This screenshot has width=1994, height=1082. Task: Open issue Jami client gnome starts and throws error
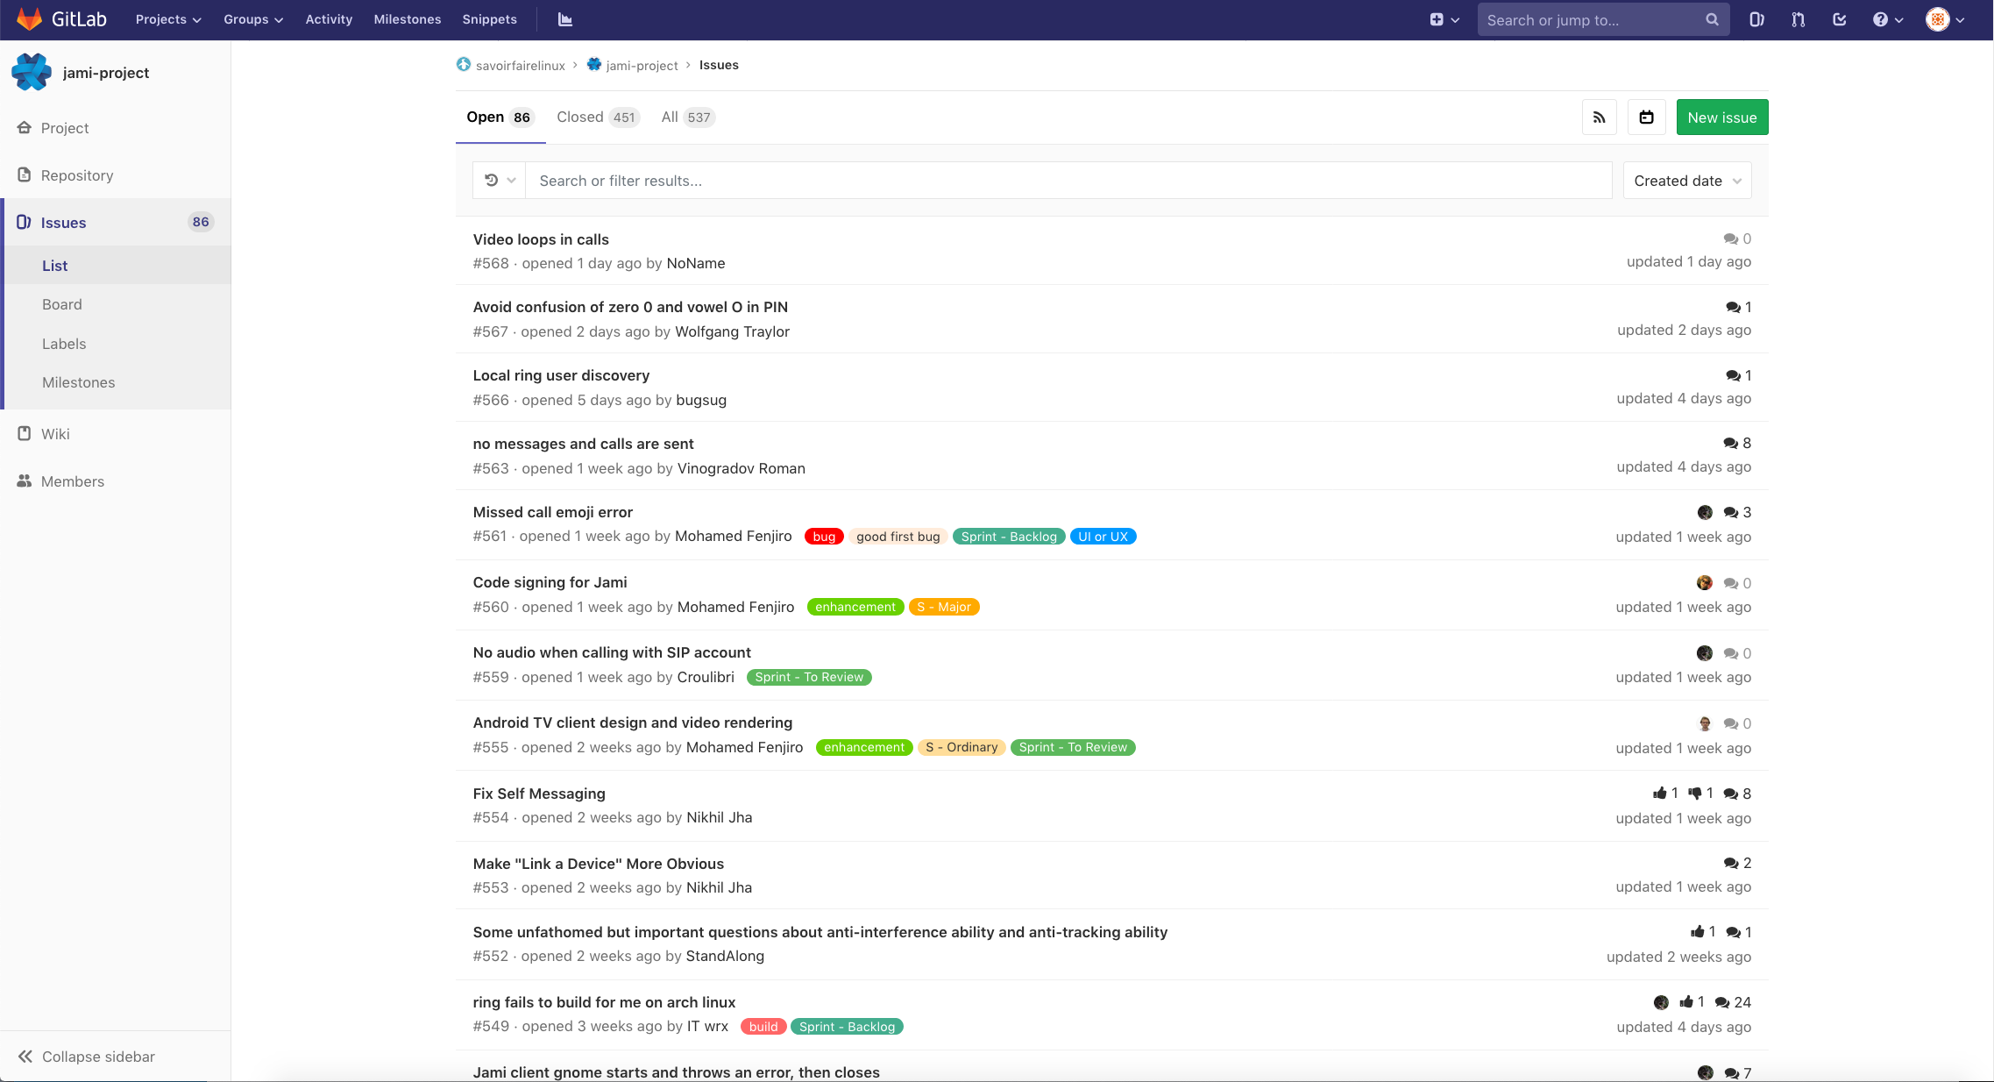pos(676,1072)
